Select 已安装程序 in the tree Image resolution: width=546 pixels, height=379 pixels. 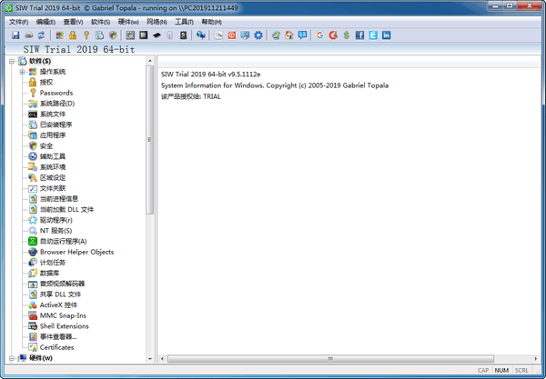click(56, 125)
